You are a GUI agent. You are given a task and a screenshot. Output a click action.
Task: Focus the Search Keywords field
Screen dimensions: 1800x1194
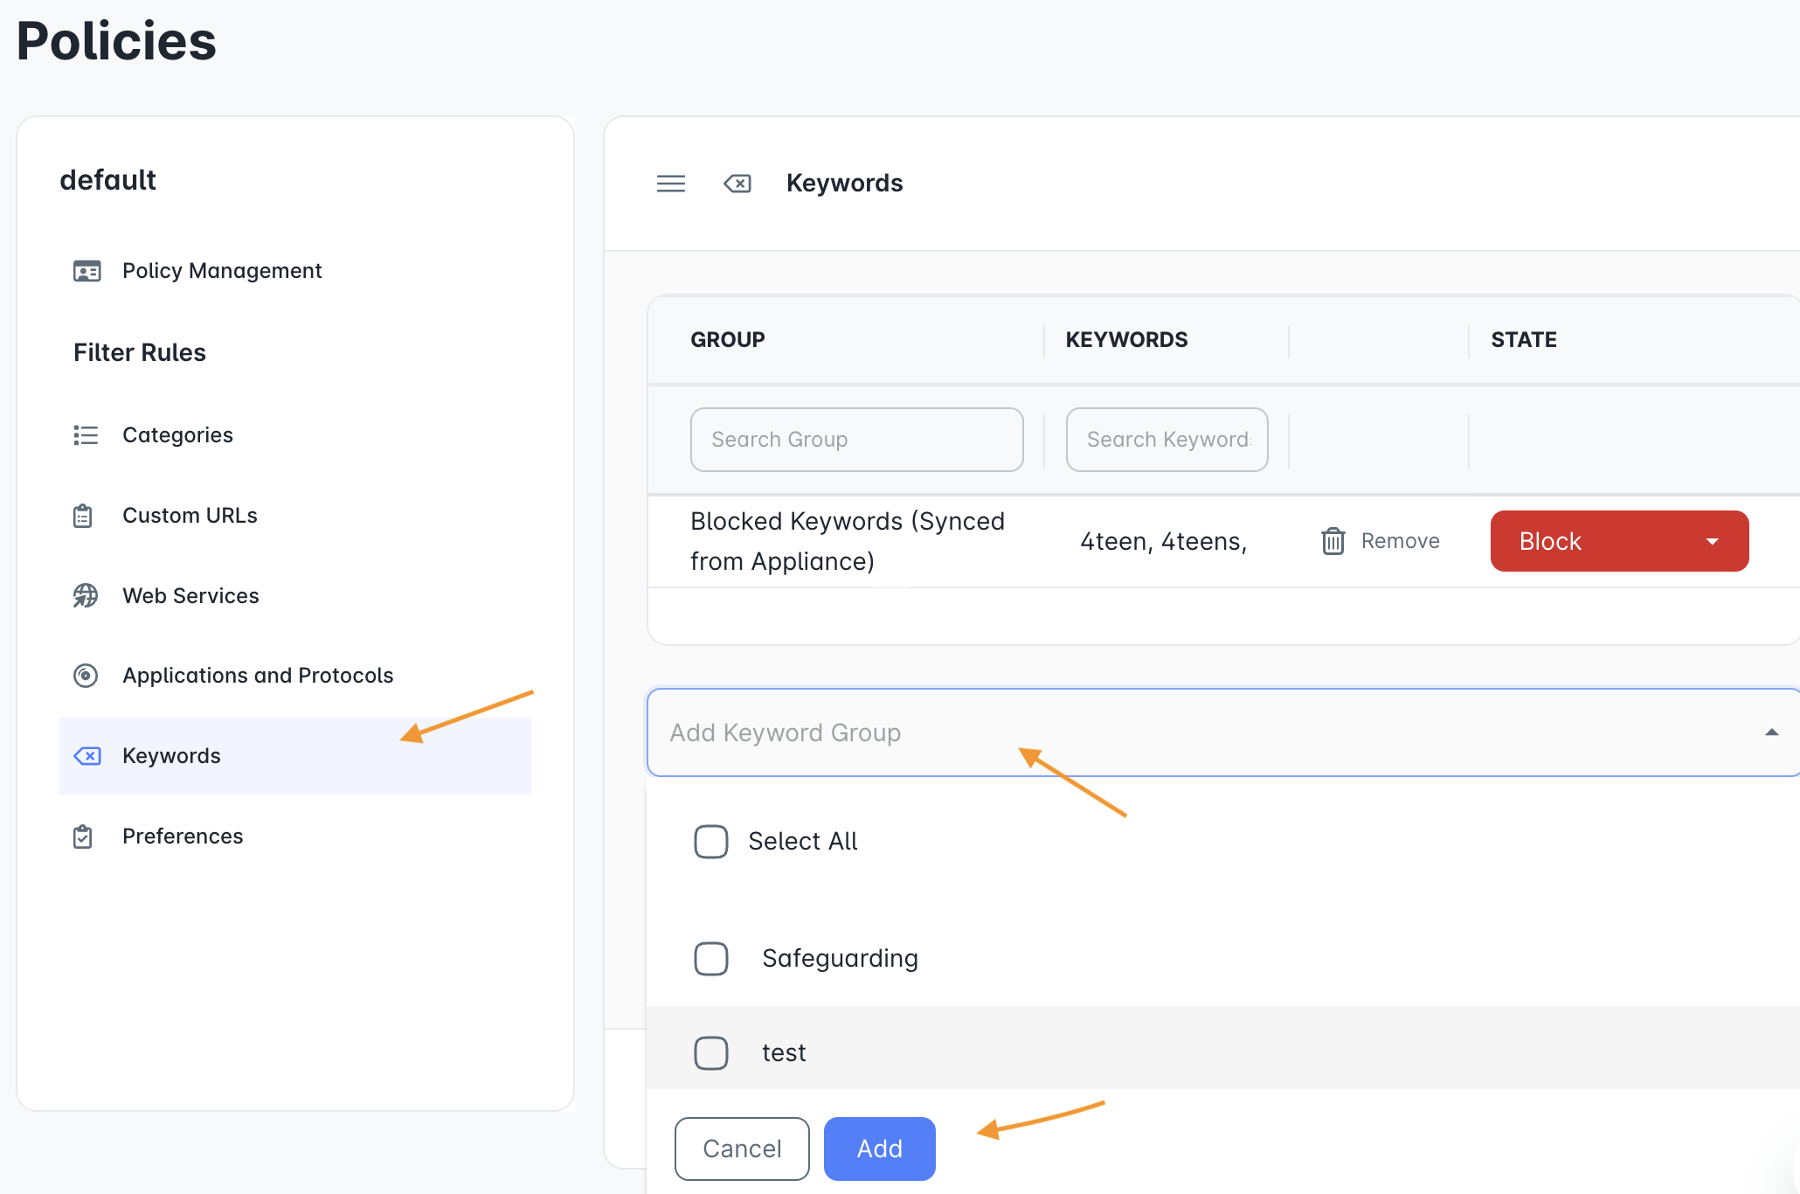1167,440
